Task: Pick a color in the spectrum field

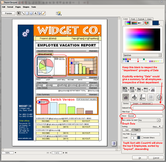Action: tap(142, 40)
